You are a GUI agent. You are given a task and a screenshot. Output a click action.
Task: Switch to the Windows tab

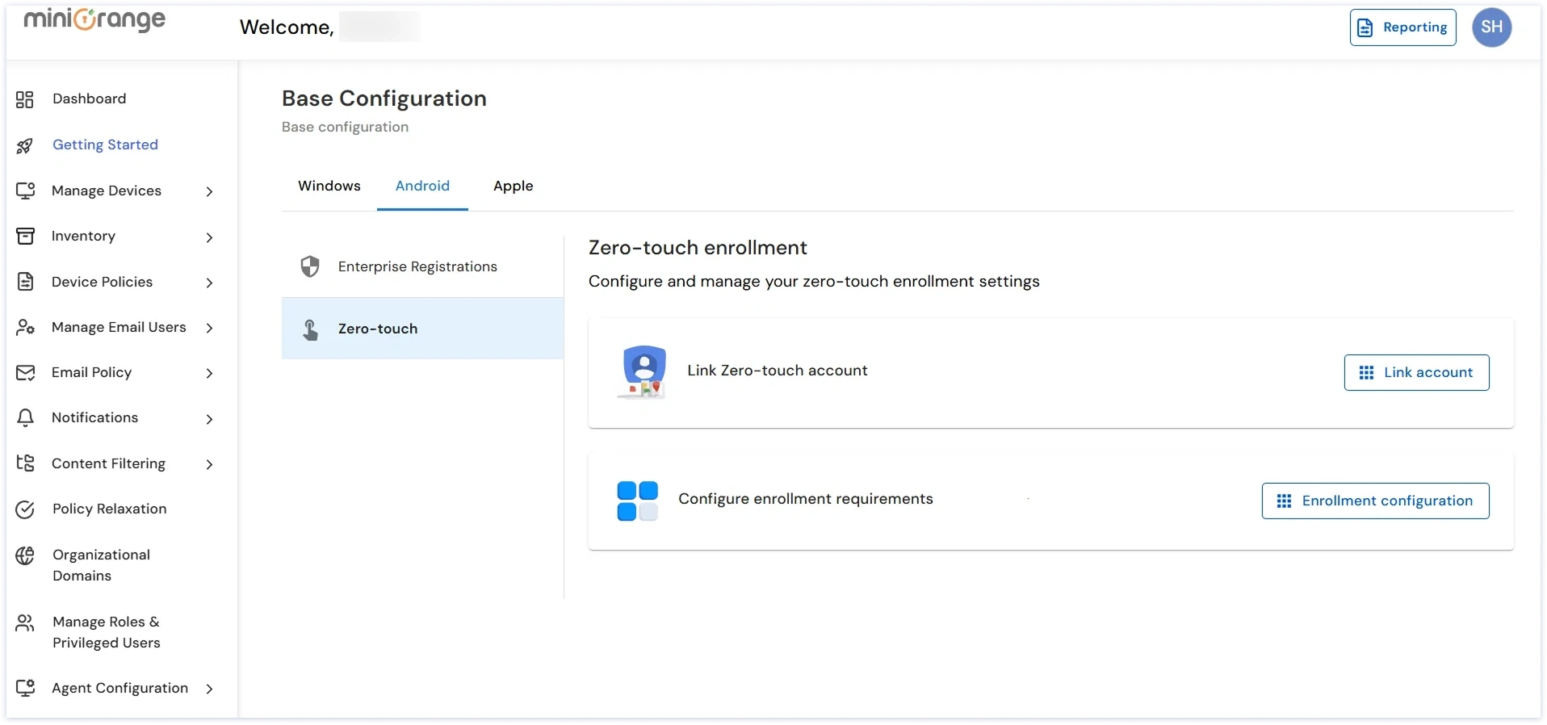pos(329,186)
